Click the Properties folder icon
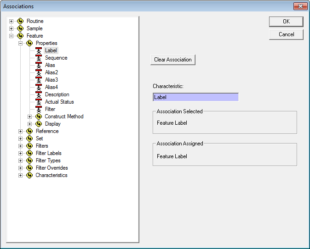Screen dimensions: 310x249 (29, 43)
